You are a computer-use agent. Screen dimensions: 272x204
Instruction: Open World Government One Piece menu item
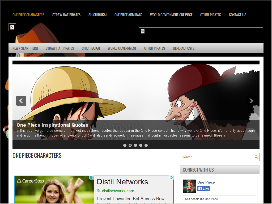171,15
